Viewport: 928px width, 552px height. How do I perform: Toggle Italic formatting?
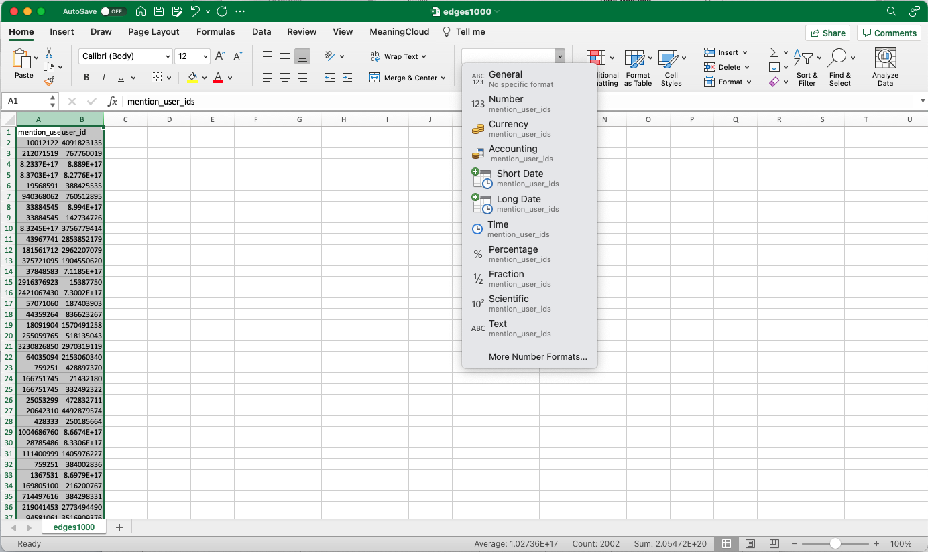[104, 78]
